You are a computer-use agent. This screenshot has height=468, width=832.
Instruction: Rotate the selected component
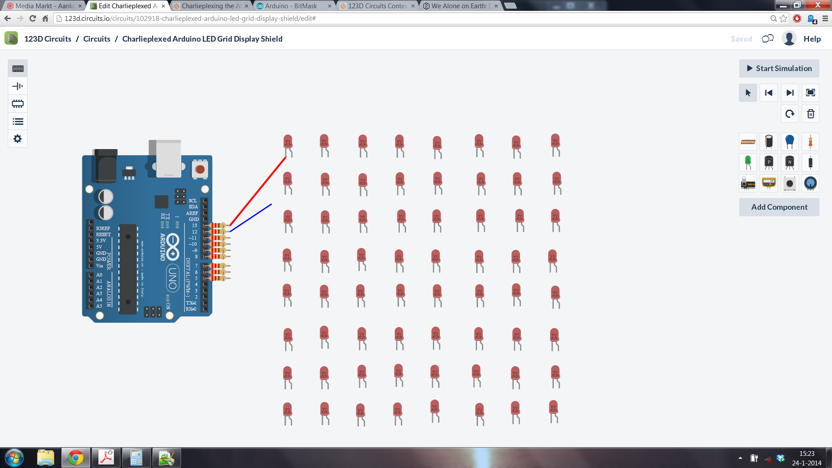(x=789, y=114)
